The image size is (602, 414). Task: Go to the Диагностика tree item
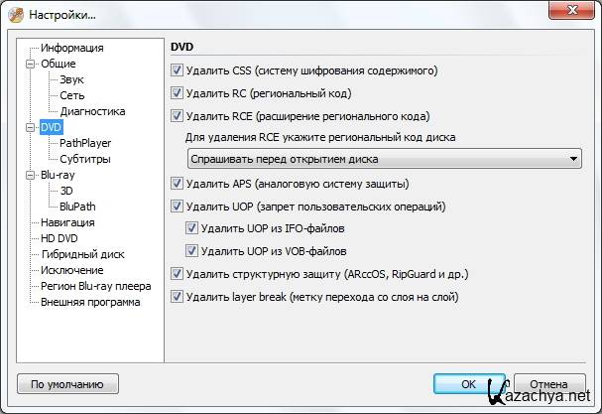pos(92,111)
